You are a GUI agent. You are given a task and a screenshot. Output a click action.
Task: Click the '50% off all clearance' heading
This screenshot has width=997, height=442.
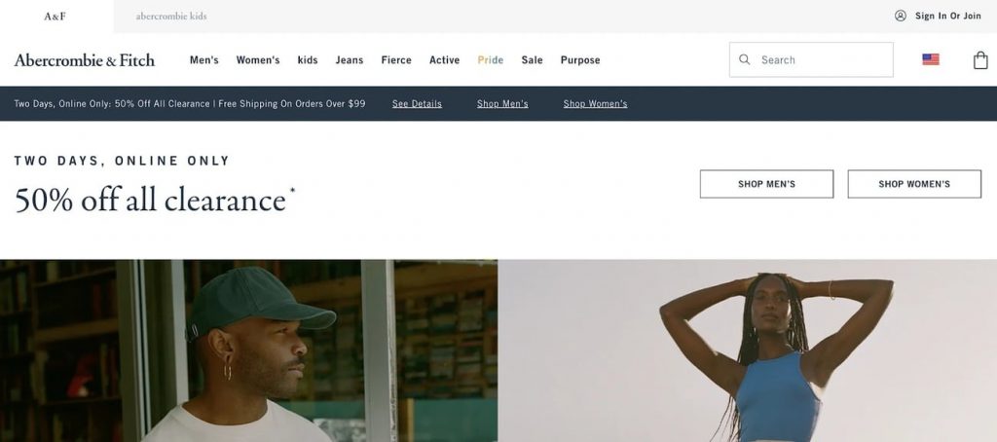click(155, 200)
